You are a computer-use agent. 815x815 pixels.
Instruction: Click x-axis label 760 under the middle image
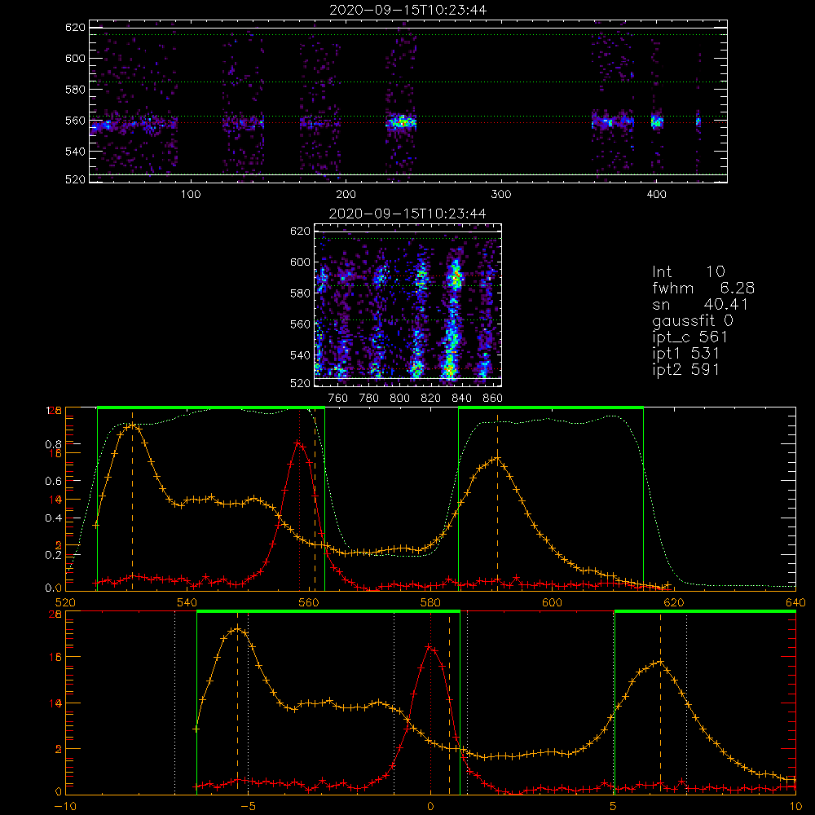338,399
